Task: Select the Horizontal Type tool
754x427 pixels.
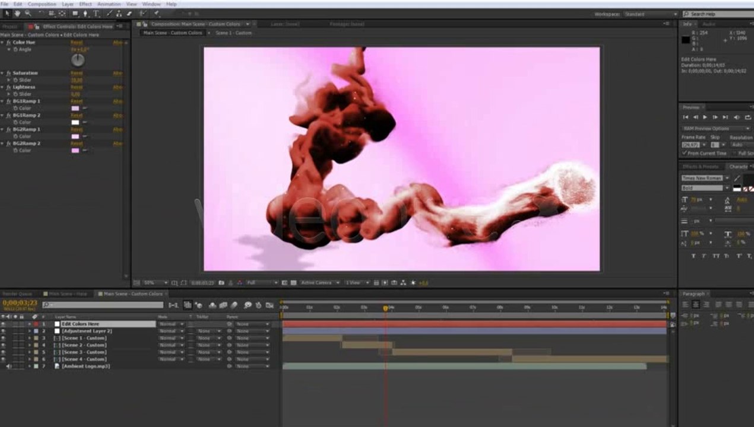Action: [x=96, y=13]
